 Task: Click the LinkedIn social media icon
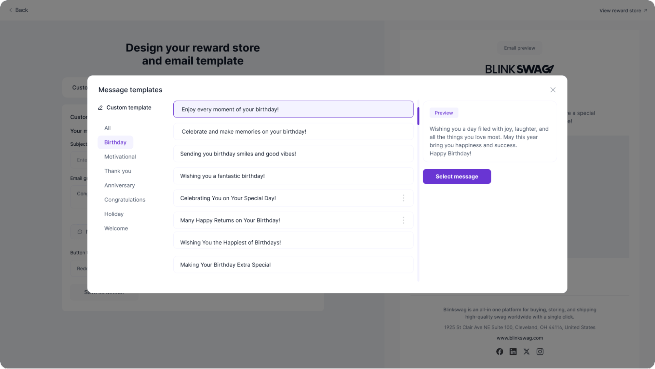coord(513,351)
